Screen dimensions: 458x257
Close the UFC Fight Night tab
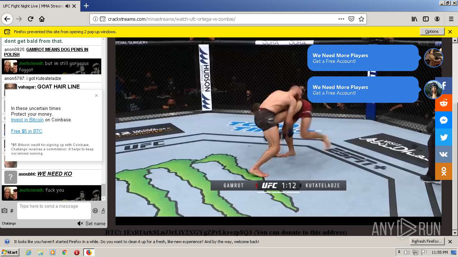click(x=74, y=6)
